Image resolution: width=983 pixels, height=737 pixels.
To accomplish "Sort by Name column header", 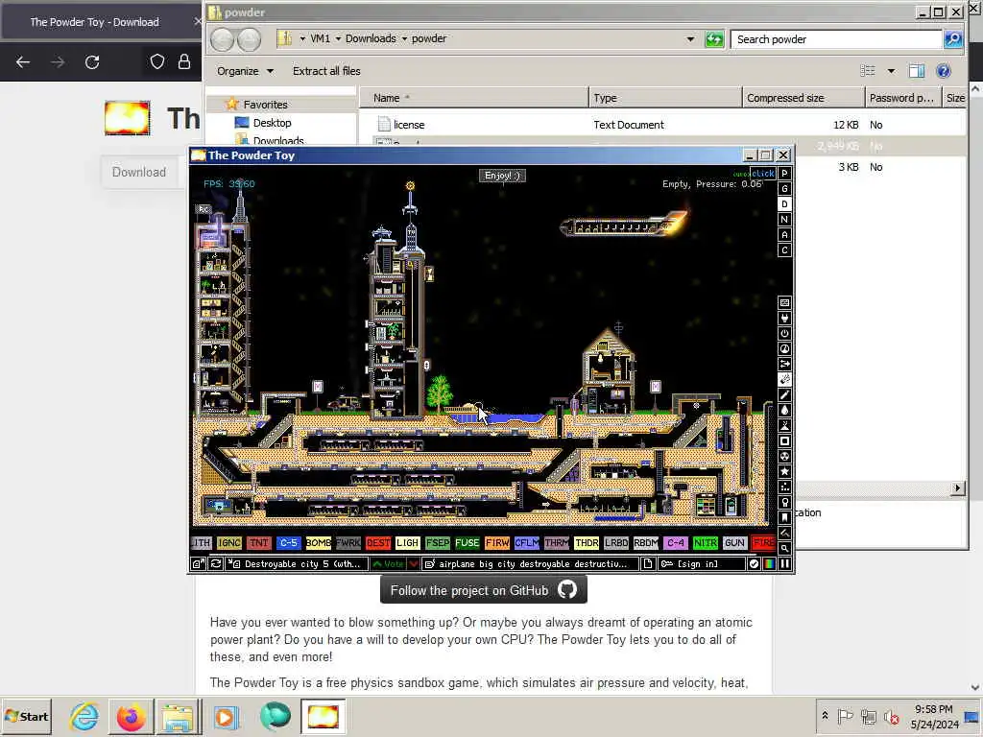I will pyautogui.click(x=474, y=98).
